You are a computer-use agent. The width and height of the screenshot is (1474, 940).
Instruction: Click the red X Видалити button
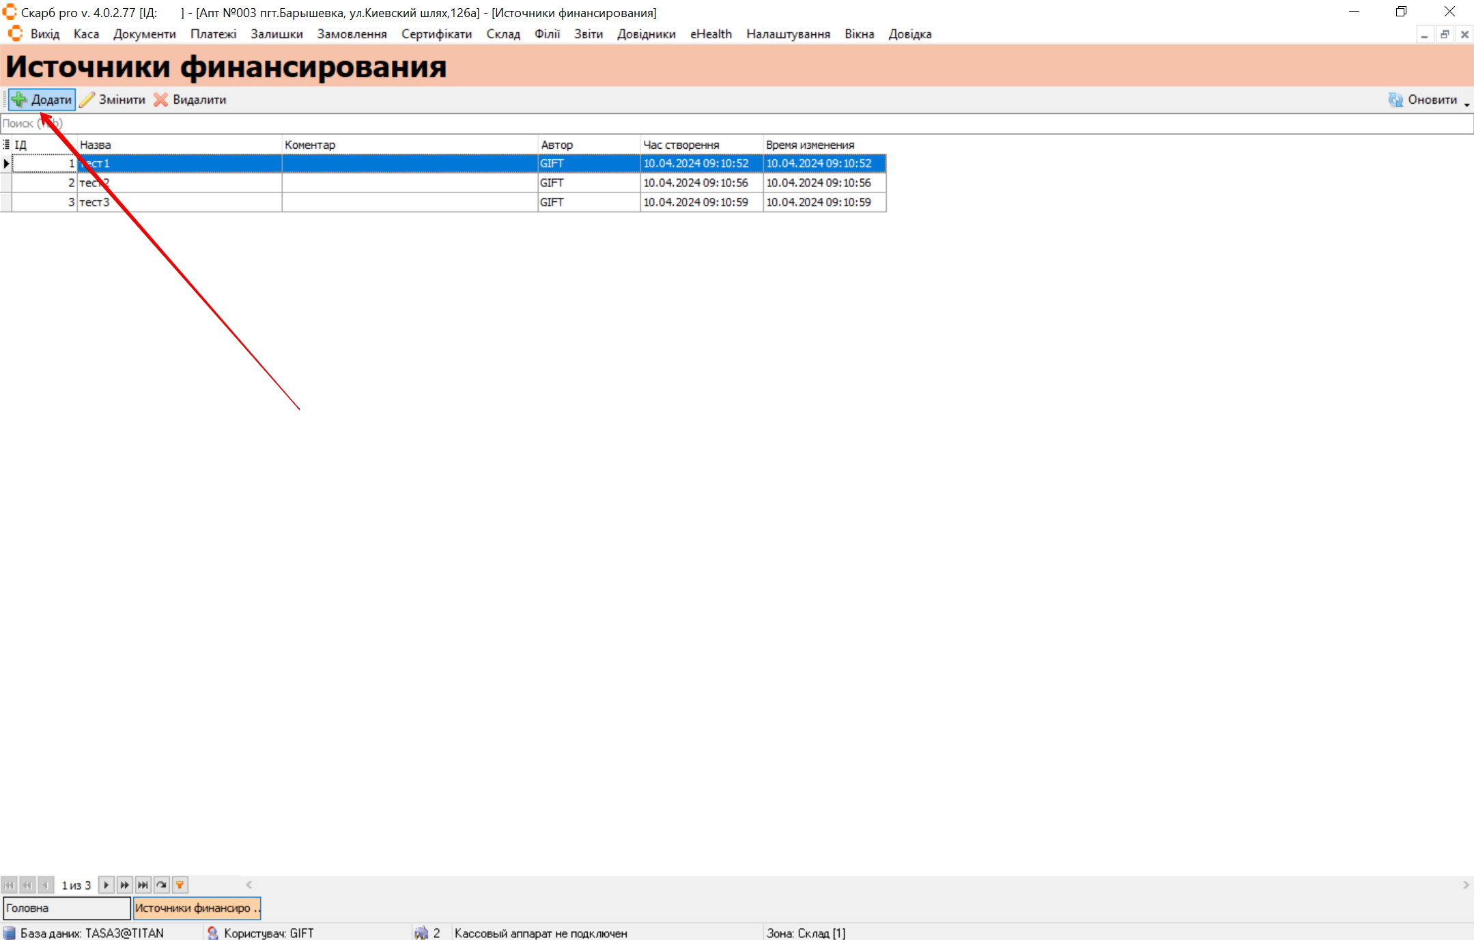(190, 100)
